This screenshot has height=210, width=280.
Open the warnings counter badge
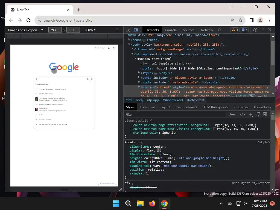(x=235, y=30)
